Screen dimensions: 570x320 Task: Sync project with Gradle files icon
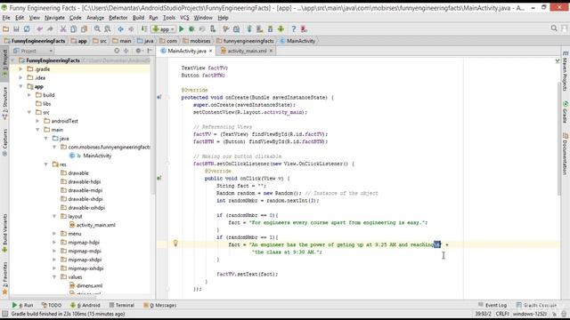click(x=249, y=29)
